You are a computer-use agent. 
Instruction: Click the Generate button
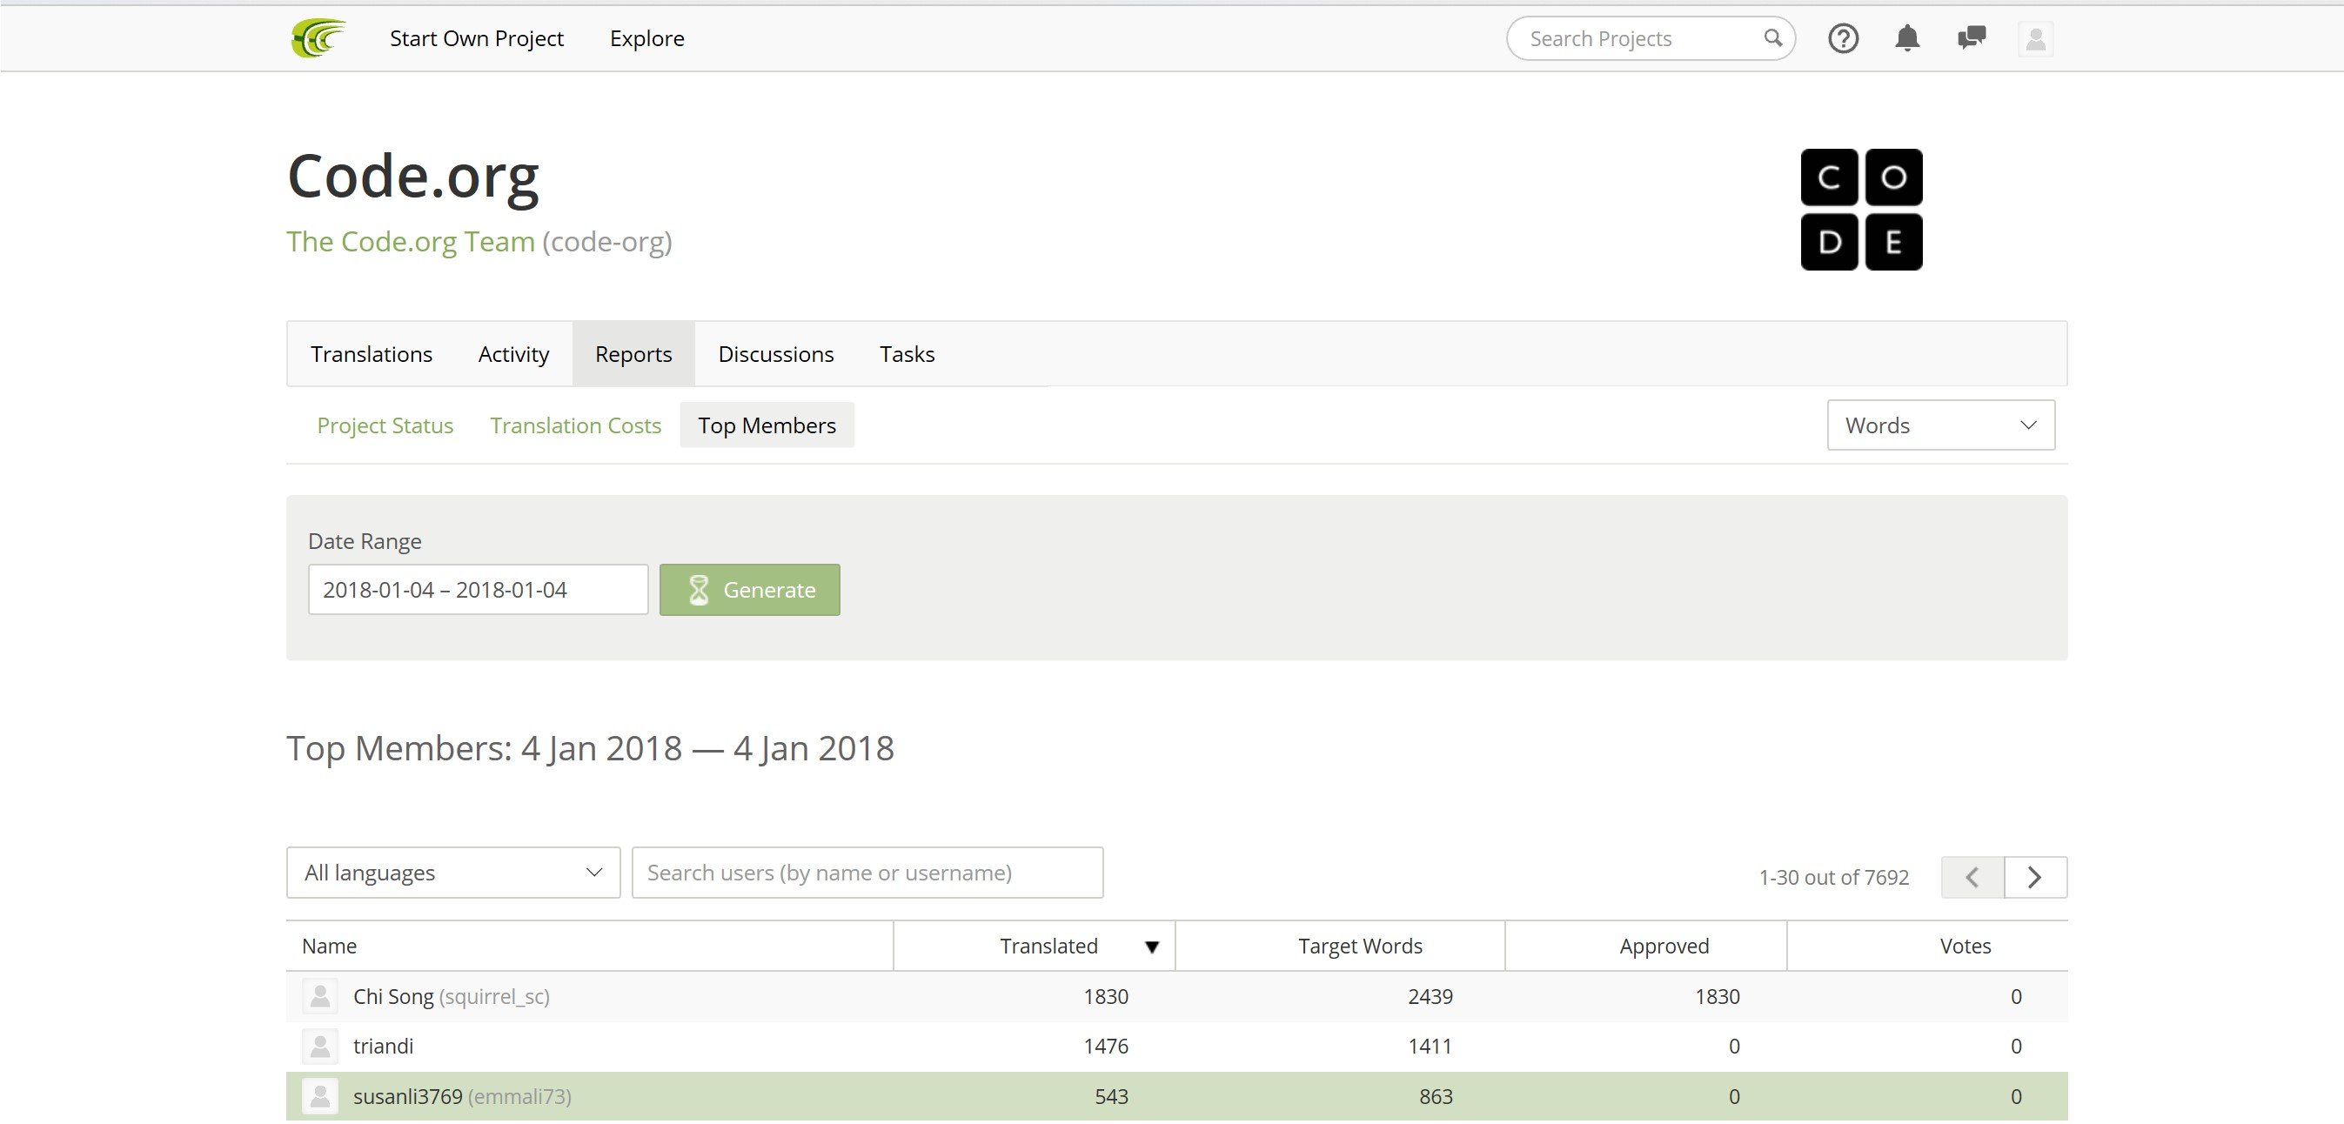[749, 590]
